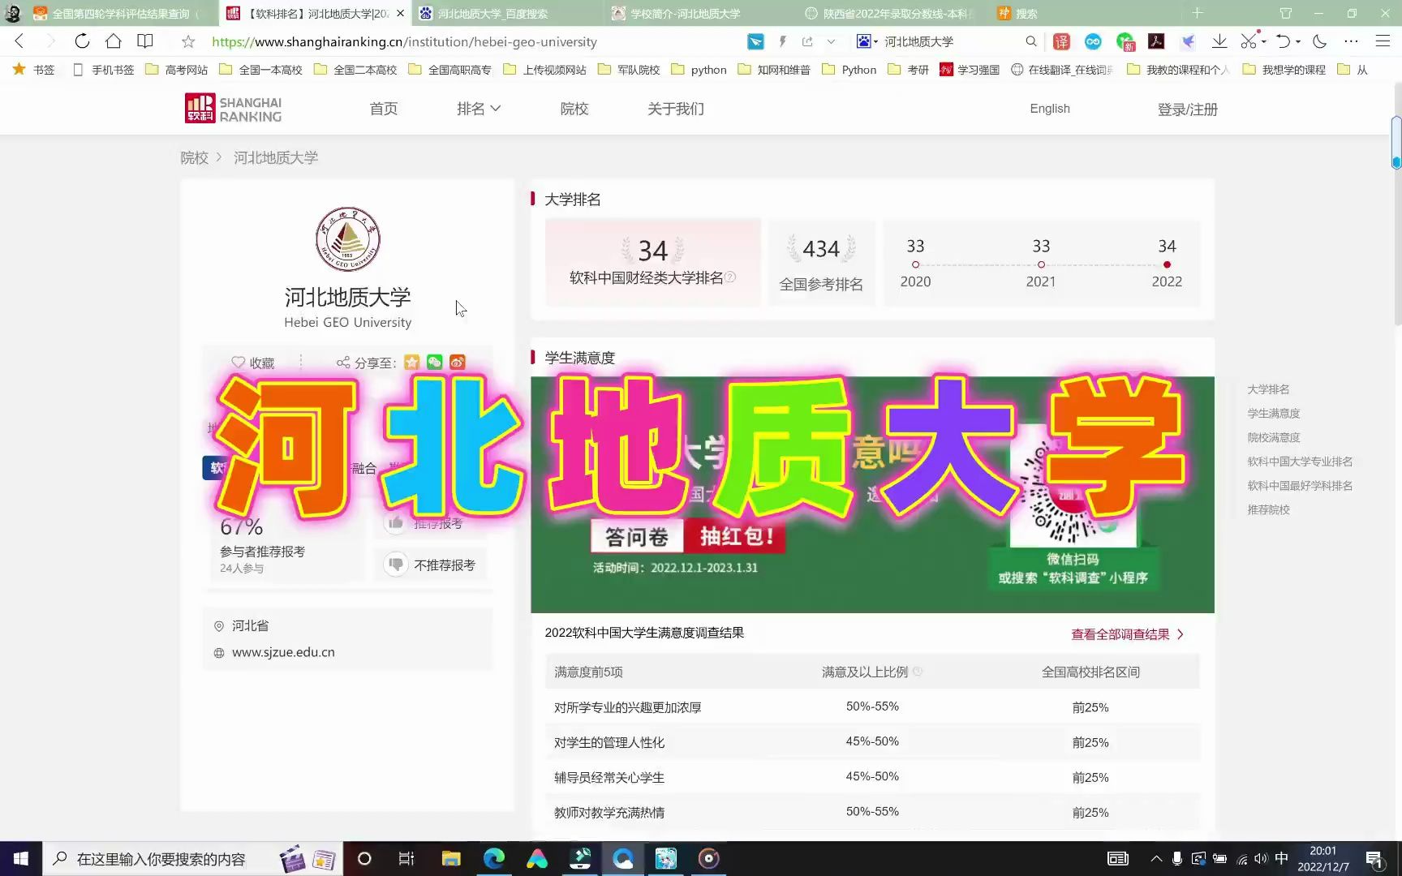Open File Explorer in taskbar
Screen dimensions: 1402x876
point(451,859)
